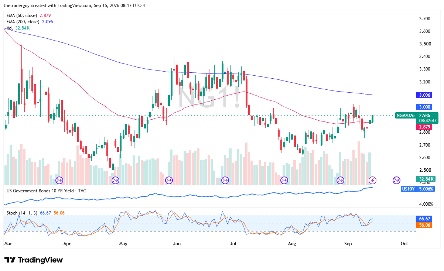Click the TradingView logo at bottom left
This screenshot has width=444, height=271.
(34, 260)
